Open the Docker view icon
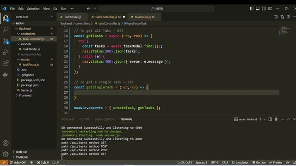 [6, 75]
